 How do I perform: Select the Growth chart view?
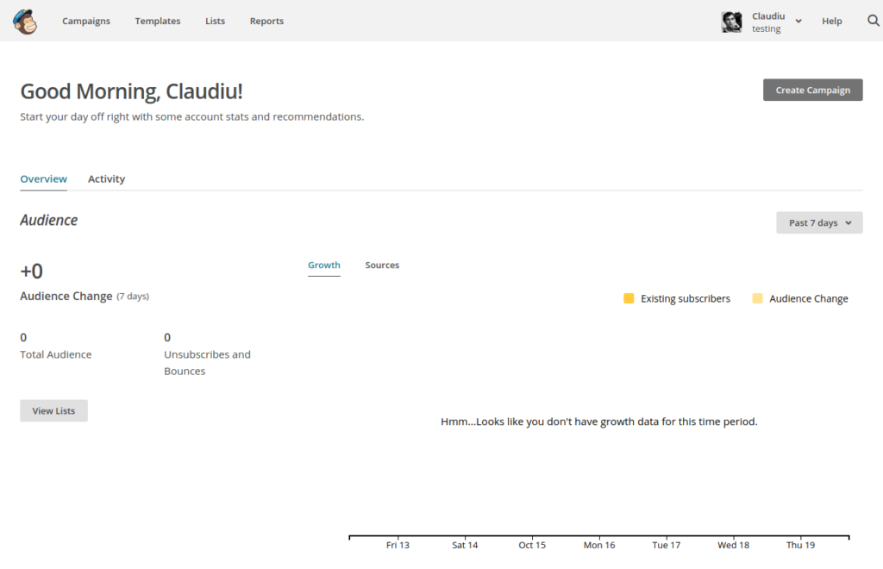[x=324, y=266]
